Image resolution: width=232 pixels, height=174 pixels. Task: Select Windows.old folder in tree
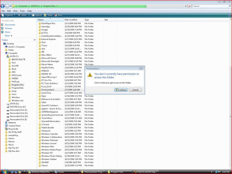17,101
